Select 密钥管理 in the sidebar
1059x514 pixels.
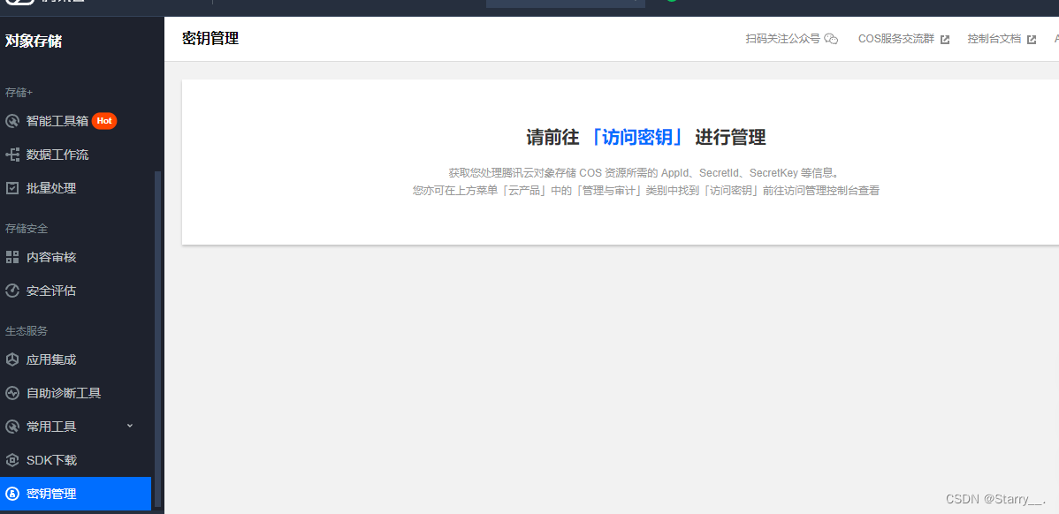pyautogui.click(x=51, y=494)
